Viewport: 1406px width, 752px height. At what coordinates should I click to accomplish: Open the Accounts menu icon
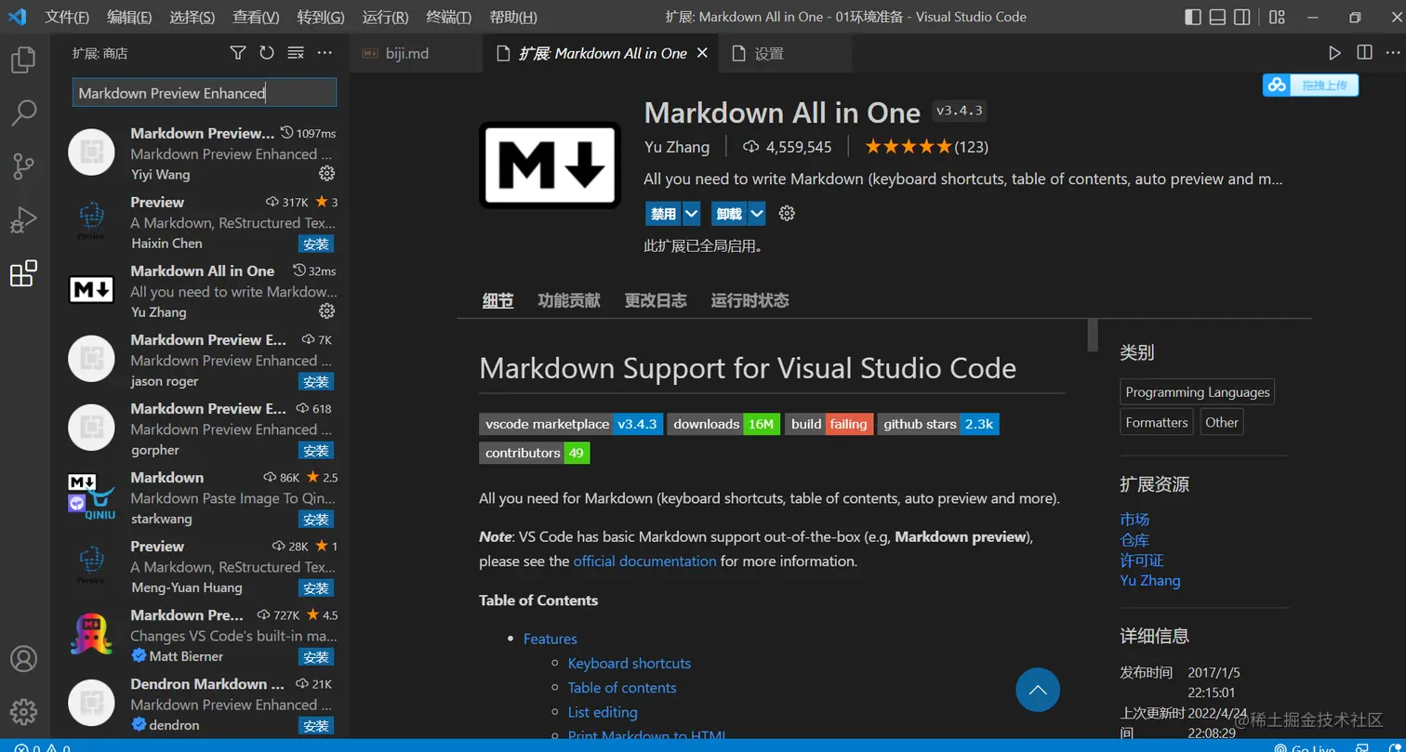[x=23, y=659]
